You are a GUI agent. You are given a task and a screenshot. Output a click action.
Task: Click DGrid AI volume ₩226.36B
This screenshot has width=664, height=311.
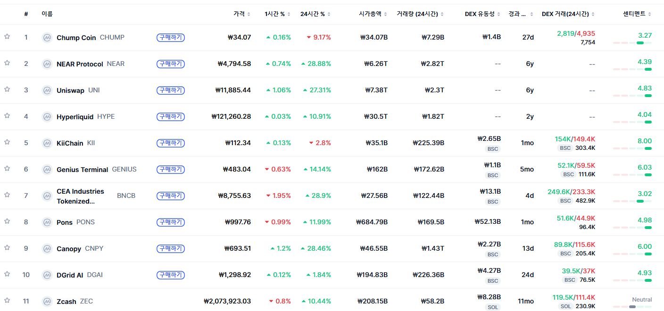point(428,275)
